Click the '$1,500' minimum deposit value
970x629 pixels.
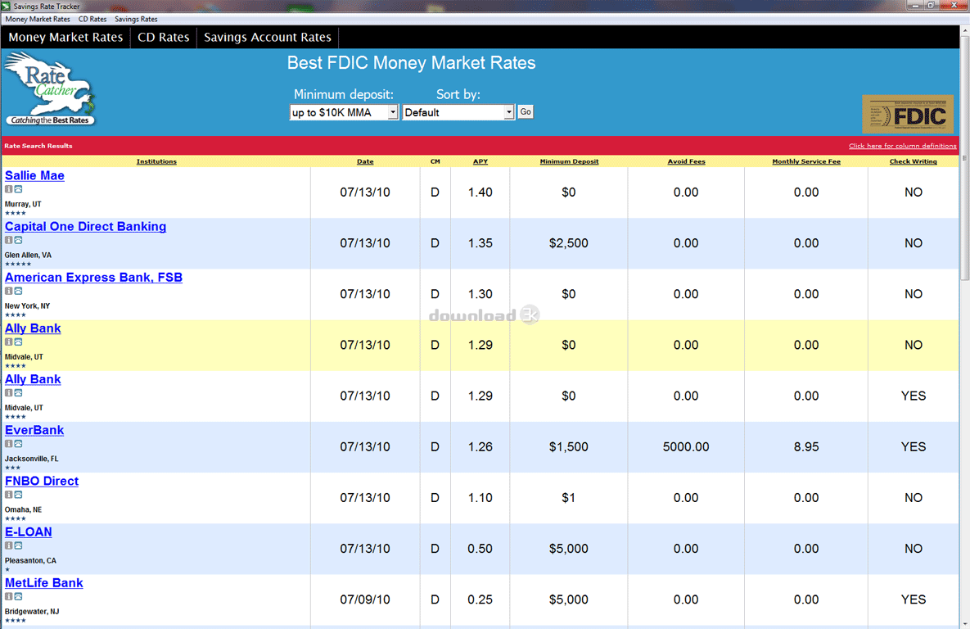569,447
